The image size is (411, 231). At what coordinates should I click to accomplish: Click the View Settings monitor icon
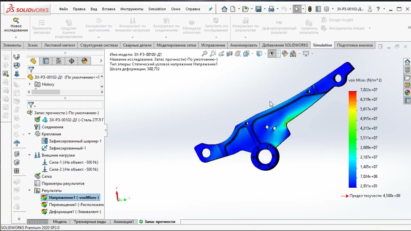(306, 54)
